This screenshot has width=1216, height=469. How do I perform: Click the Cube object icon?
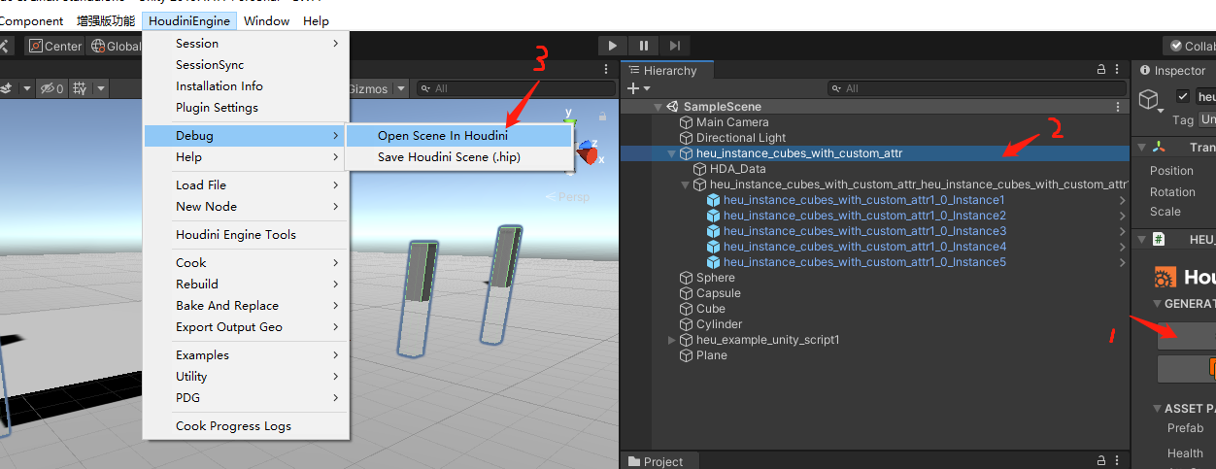687,309
